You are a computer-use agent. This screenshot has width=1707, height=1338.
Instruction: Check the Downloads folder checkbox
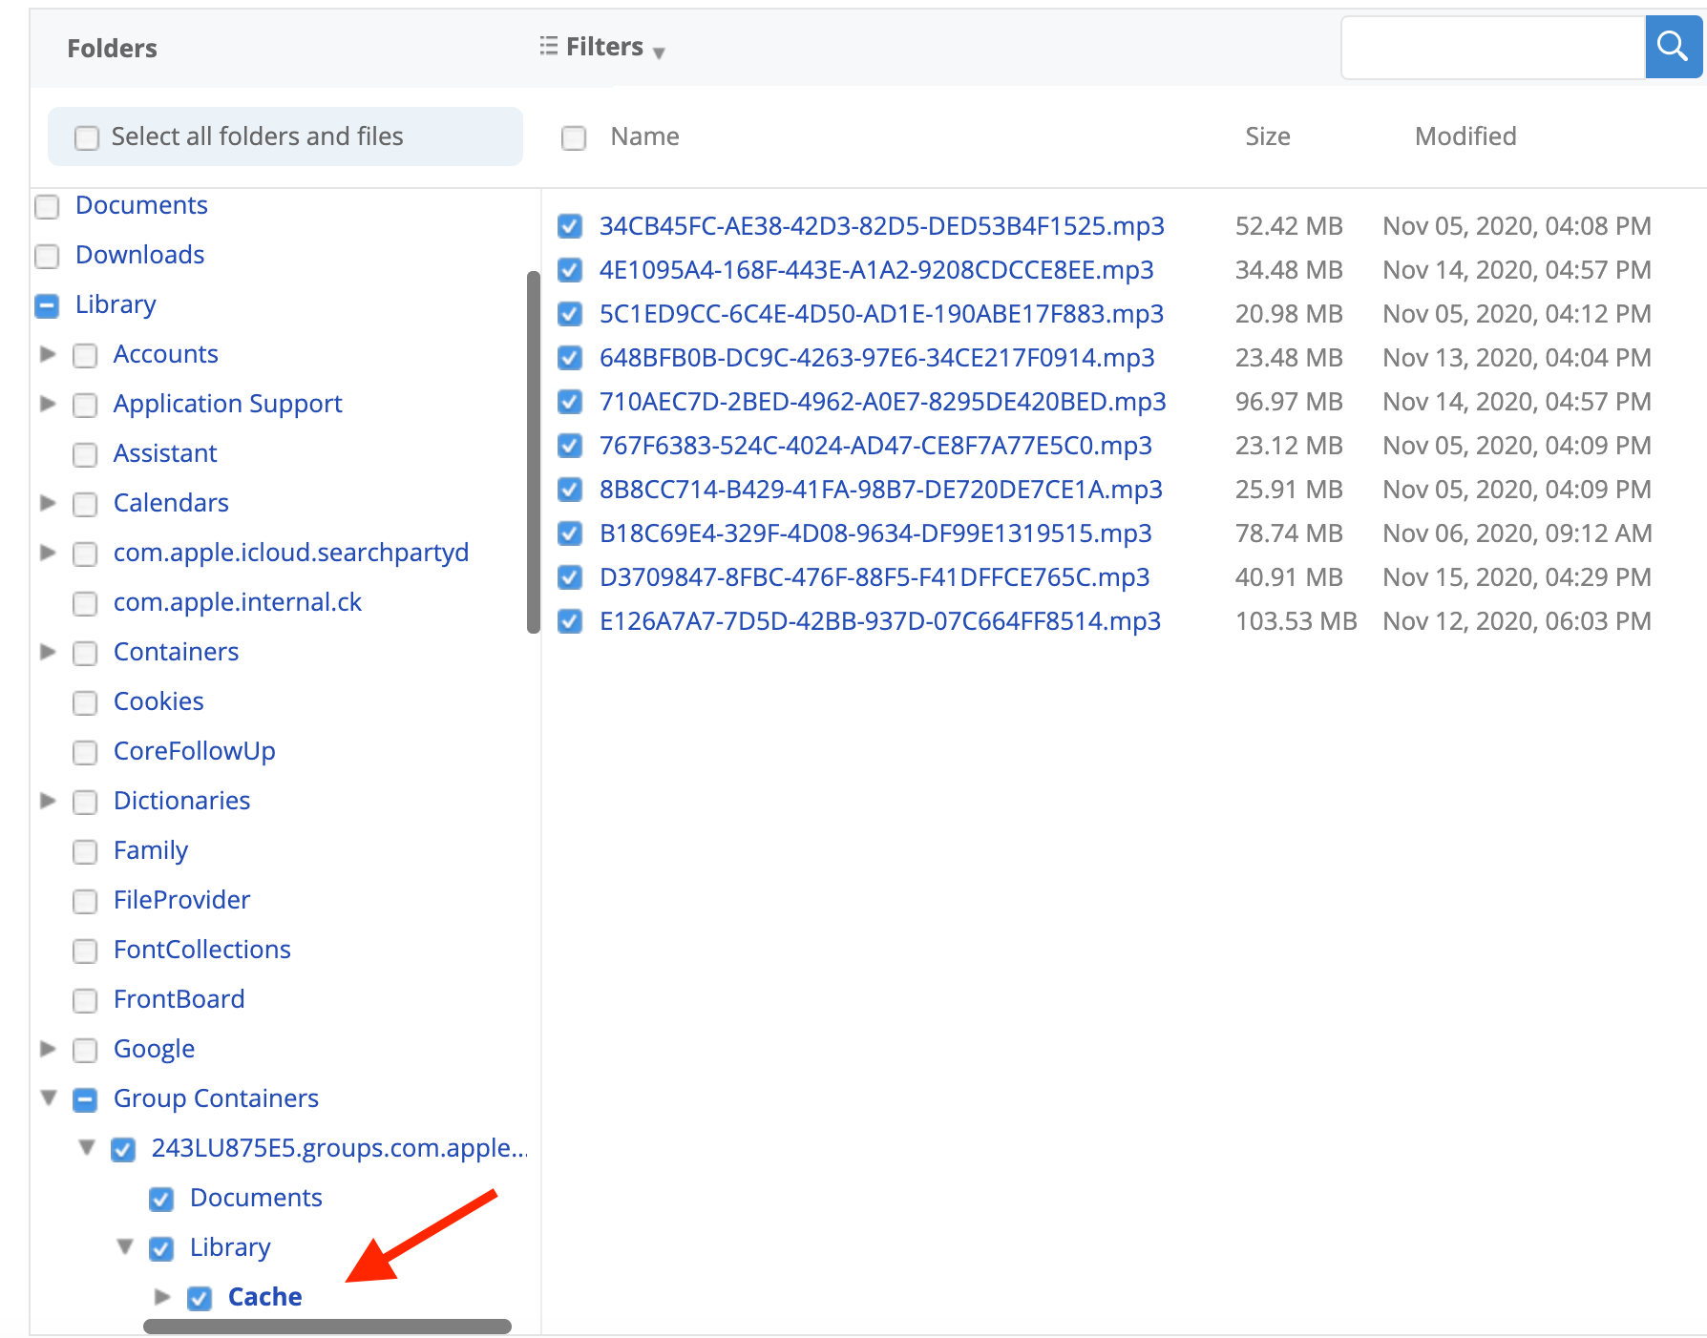pos(47,256)
